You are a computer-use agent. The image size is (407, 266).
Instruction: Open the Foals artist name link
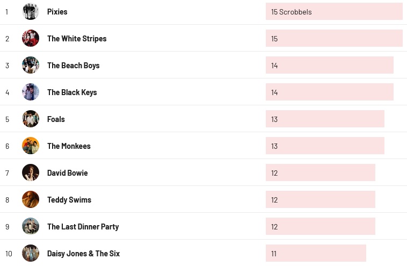click(x=56, y=119)
